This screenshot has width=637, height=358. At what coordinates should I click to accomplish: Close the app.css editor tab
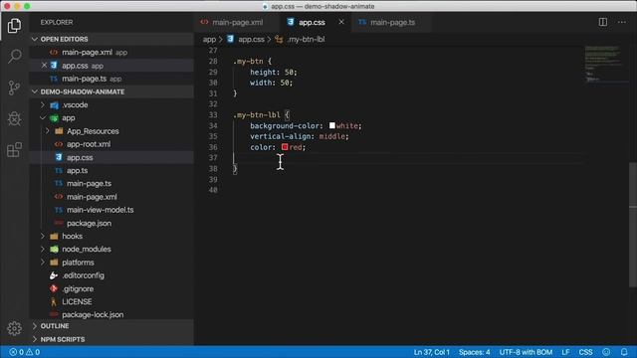point(341,22)
